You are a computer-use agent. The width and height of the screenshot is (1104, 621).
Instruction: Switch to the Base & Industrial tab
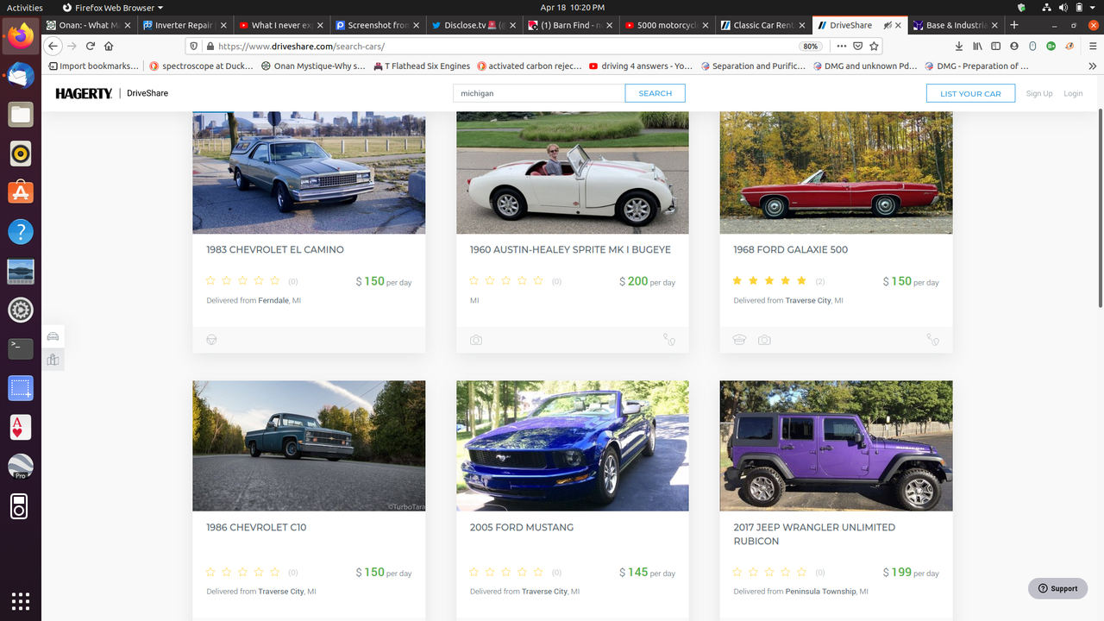point(956,25)
